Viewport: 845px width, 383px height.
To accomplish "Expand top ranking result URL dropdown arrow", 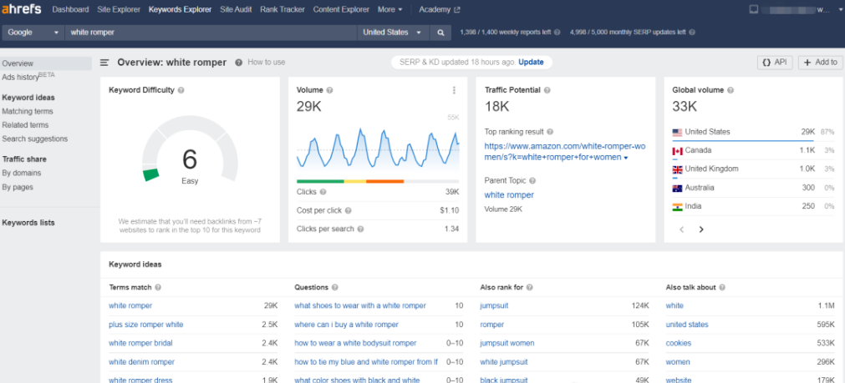I will 626,159.
